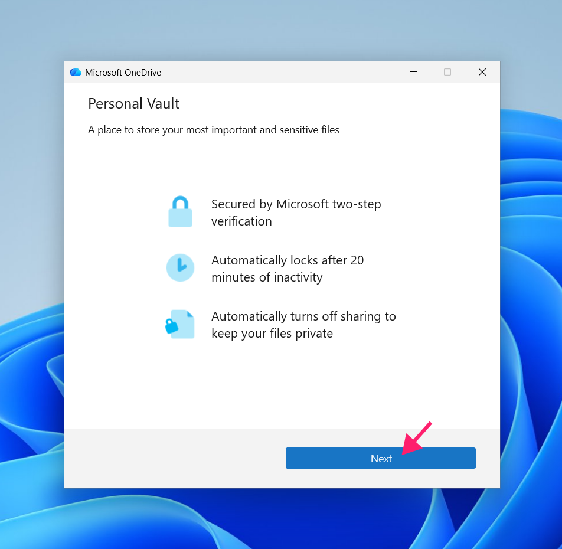The height and width of the screenshot is (549, 562).
Task: Click 'Secured by Microsoft two-step verification' text
Action: 296,213
